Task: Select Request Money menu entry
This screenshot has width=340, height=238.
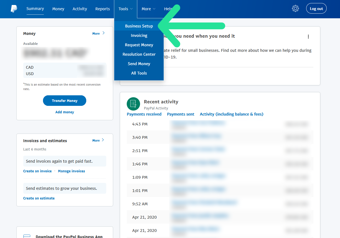Action: 139,45
